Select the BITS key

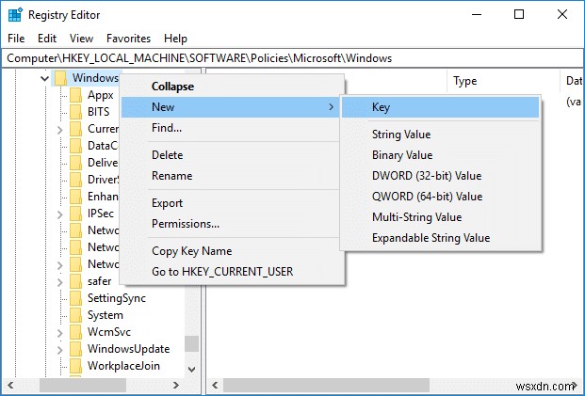99,112
